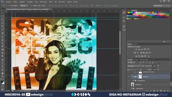Viewport: 172px width, 97px height.
Task: Show the Personagem group layer
Action: (x=128, y=88)
